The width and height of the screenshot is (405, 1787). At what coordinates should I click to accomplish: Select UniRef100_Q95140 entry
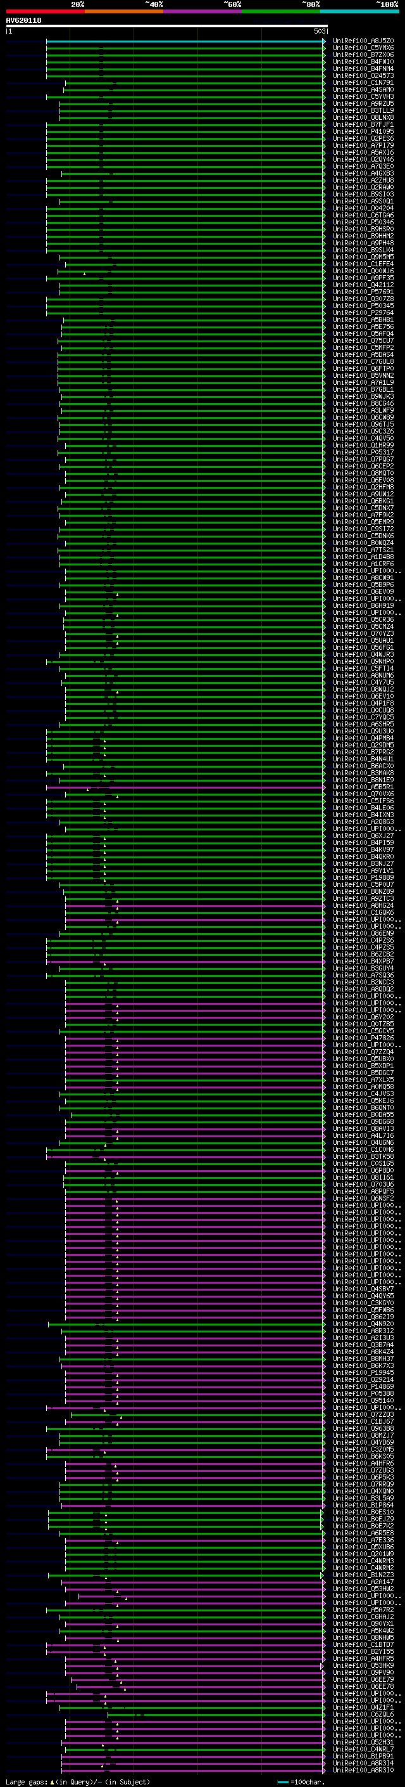363,1400
